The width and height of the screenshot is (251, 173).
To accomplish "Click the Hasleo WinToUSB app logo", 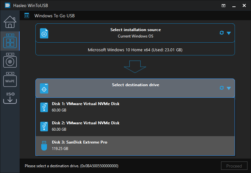I will pos(7,5).
